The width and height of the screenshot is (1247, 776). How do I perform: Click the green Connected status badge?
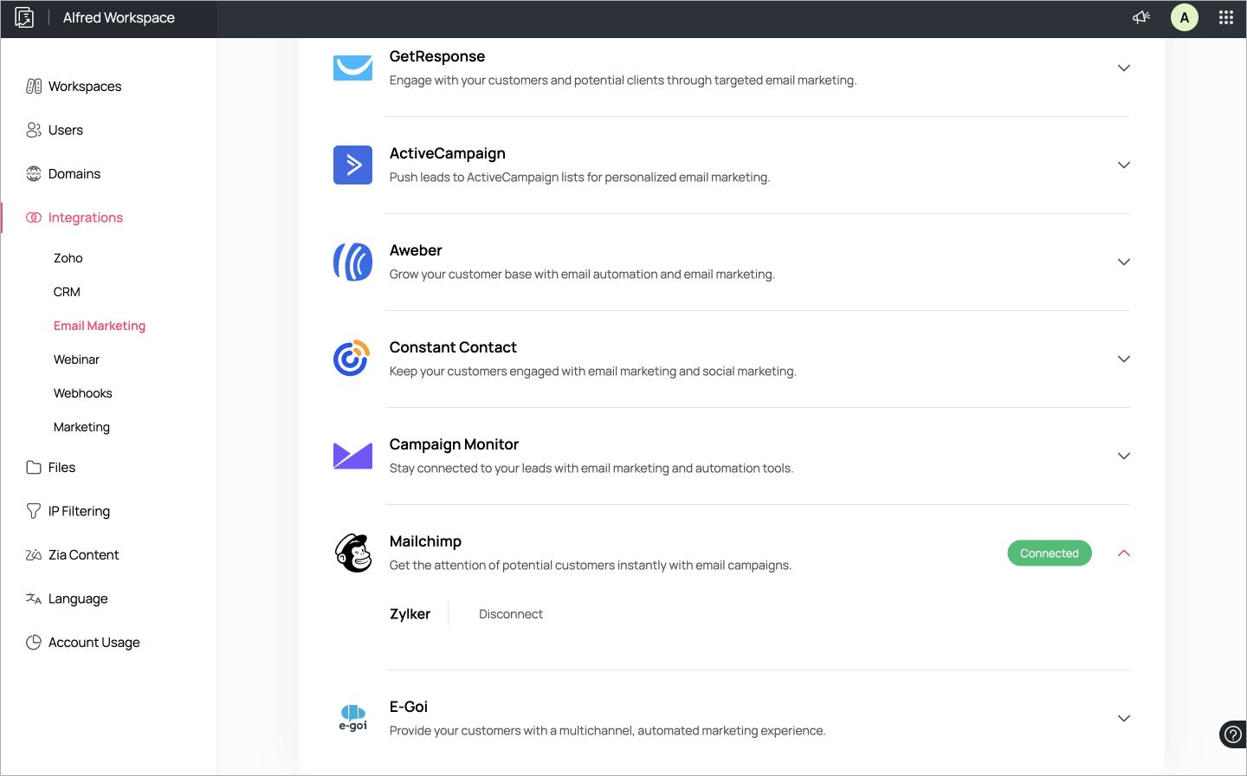tap(1049, 553)
